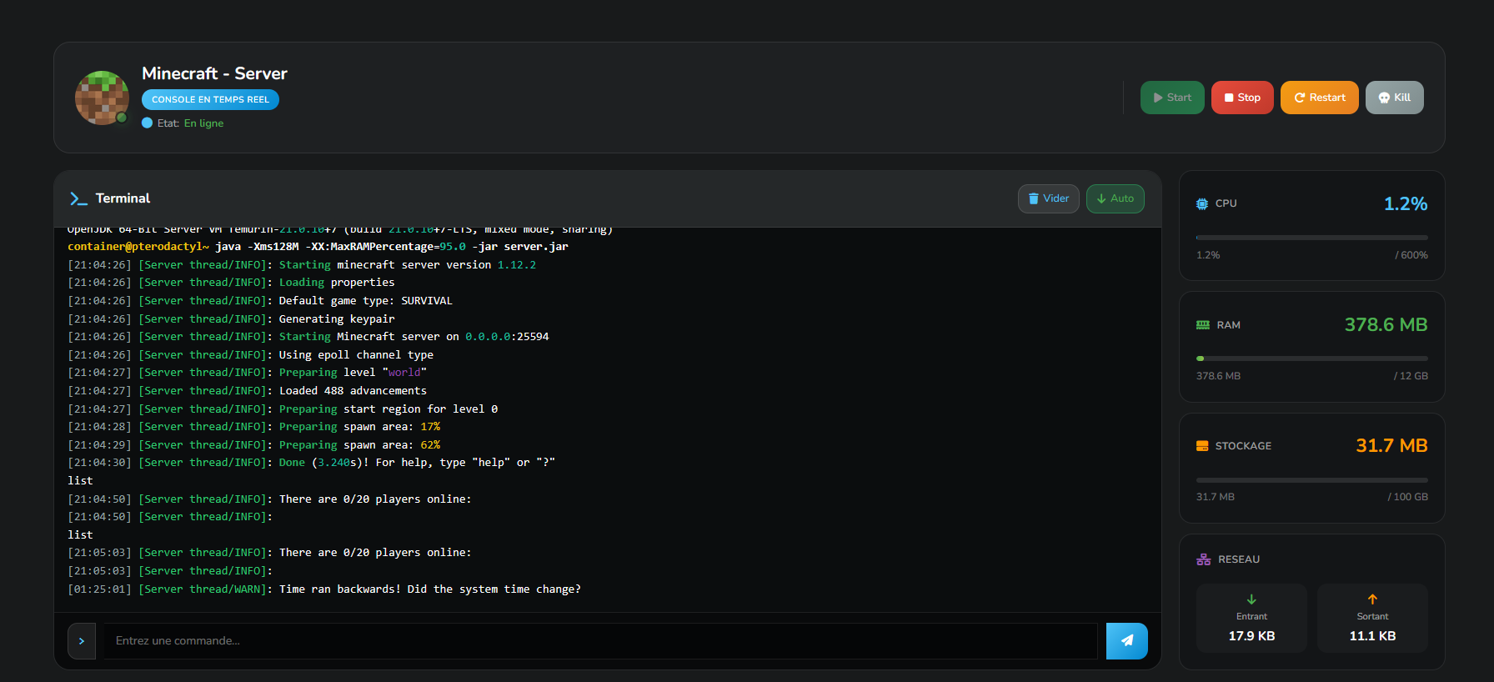Click the CPU usage progress bar
Image resolution: width=1494 pixels, height=682 pixels.
[1312, 238]
